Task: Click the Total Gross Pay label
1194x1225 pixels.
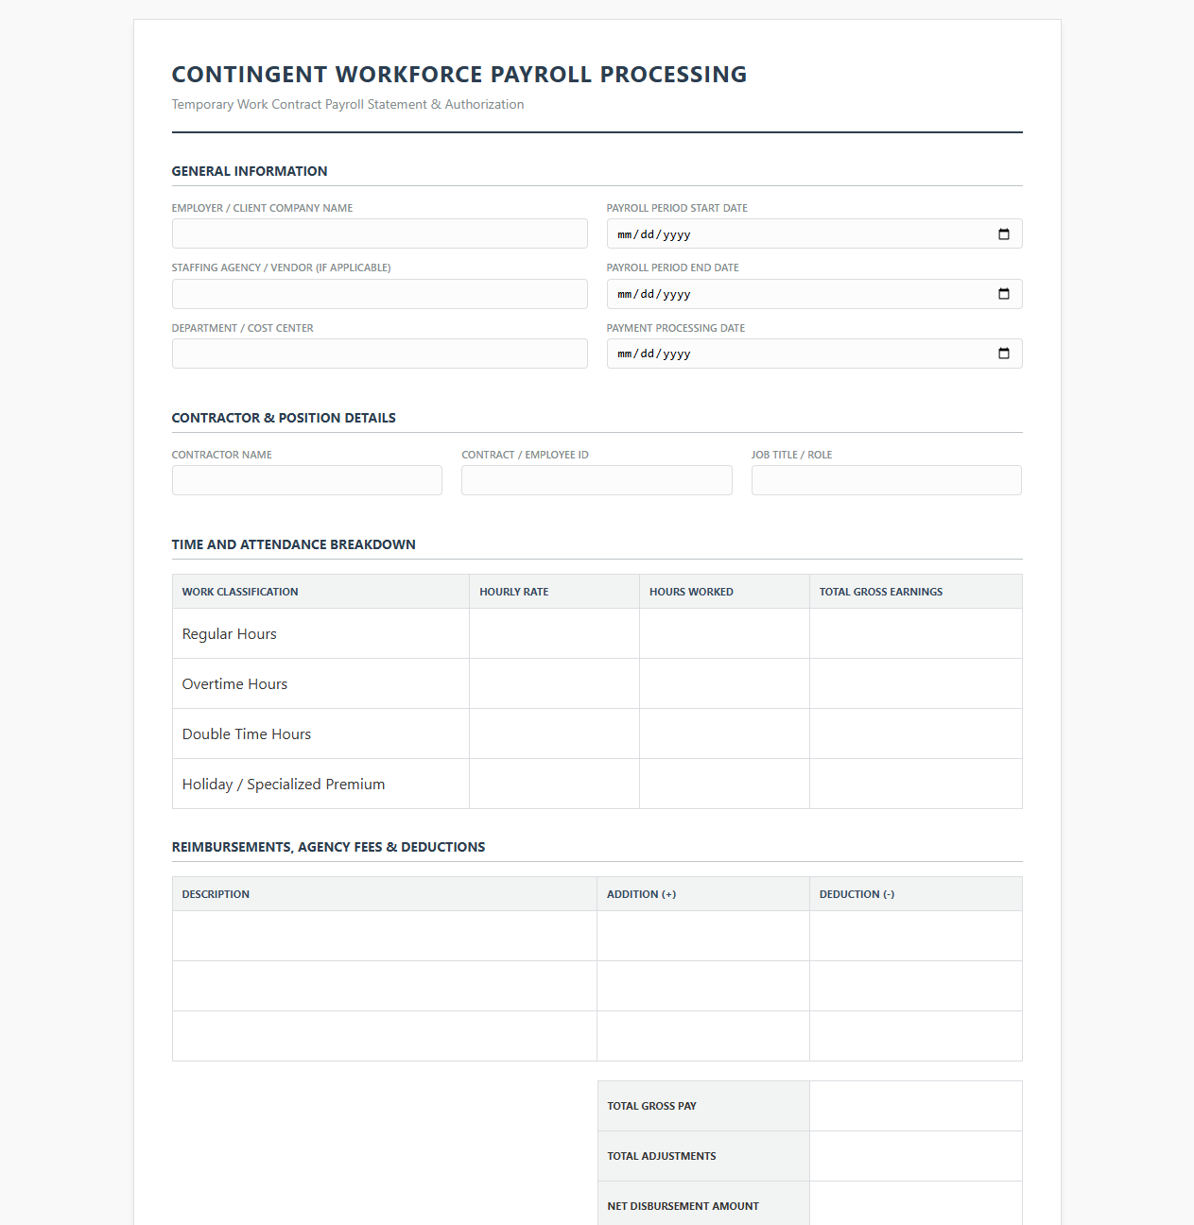Action: tap(652, 1106)
